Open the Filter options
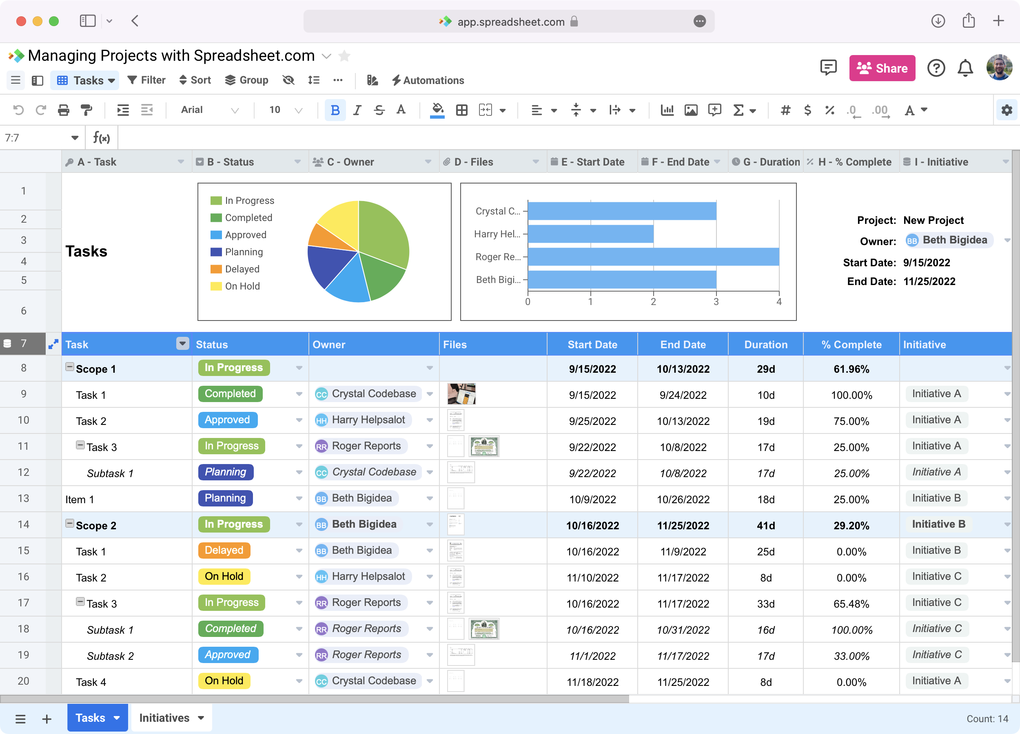 (146, 80)
